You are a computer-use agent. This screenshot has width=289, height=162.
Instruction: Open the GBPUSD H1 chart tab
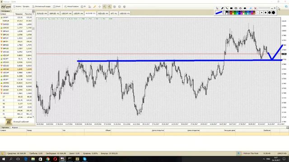(54, 13)
